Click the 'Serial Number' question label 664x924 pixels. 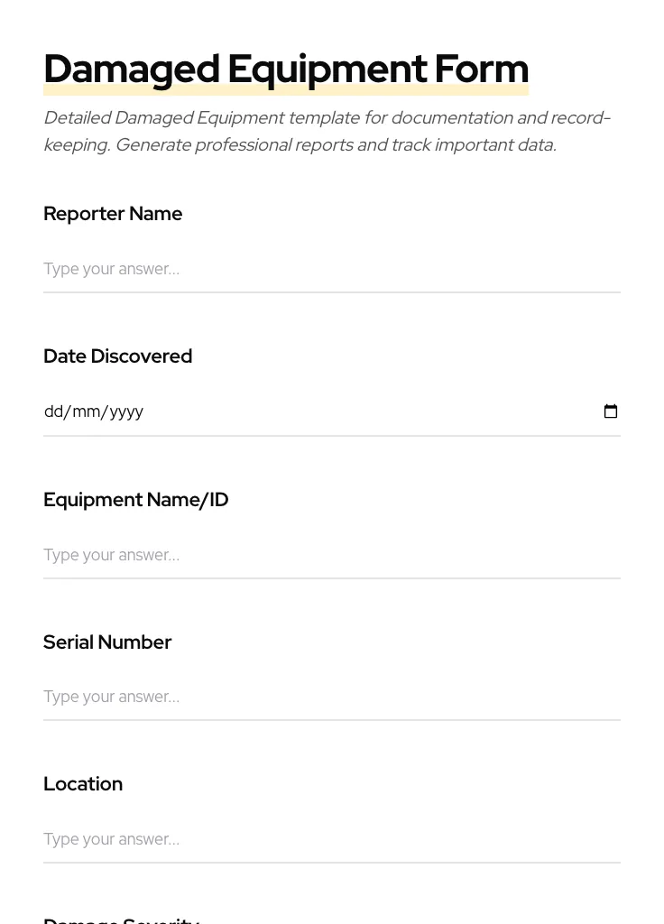[107, 642]
